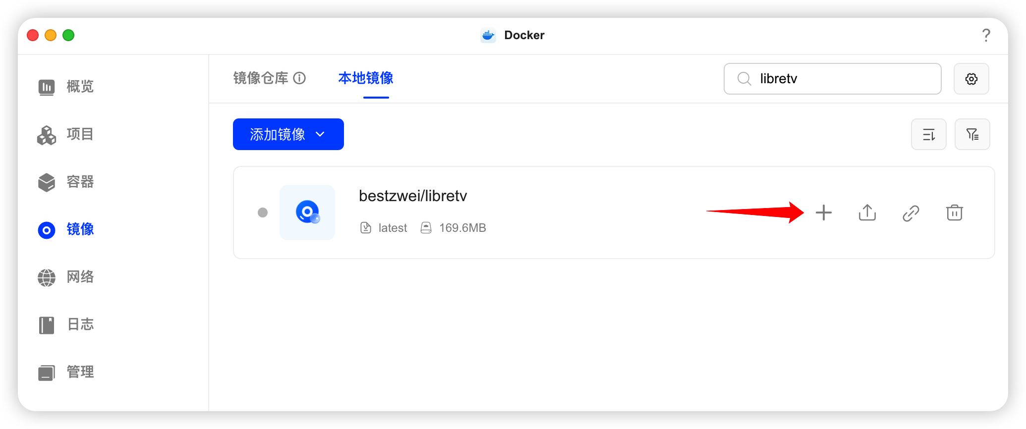The width and height of the screenshot is (1026, 429).
Task: Create container with the plus icon
Action: 823,213
